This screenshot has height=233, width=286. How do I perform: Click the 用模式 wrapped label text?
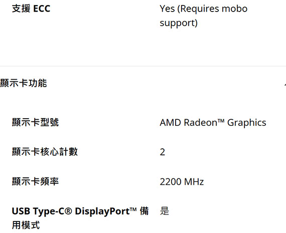[26, 225]
